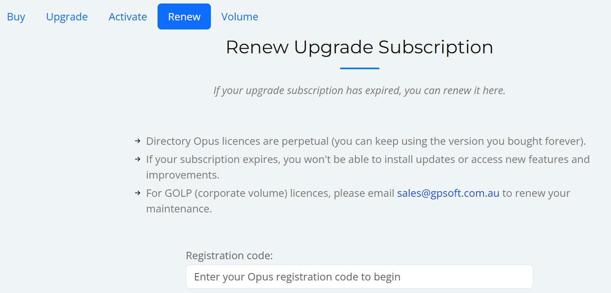Click the sales@gpsoft.com.au email link

tap(448, 193)
